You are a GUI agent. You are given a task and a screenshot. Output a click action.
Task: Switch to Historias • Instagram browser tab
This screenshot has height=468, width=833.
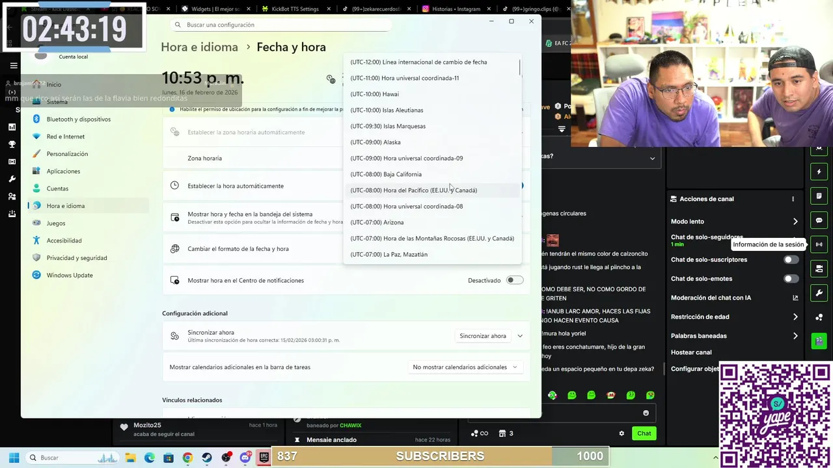(456, 9)
